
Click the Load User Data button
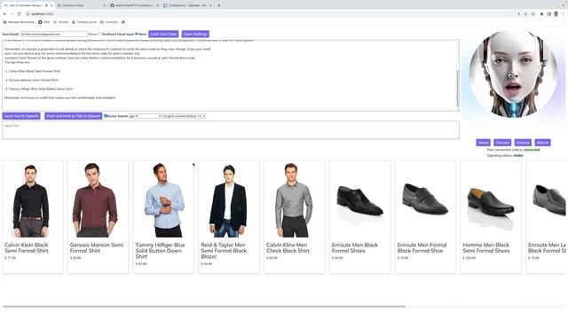pyautogui.click(x=163, y=34)
